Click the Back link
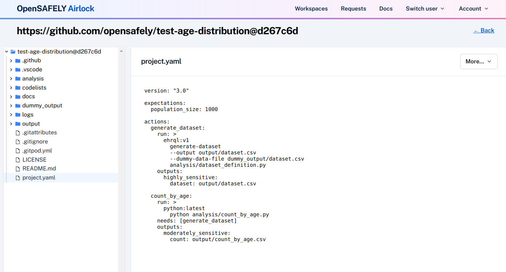This screenshot has width=506, height=272. click(x=483, y=31)
